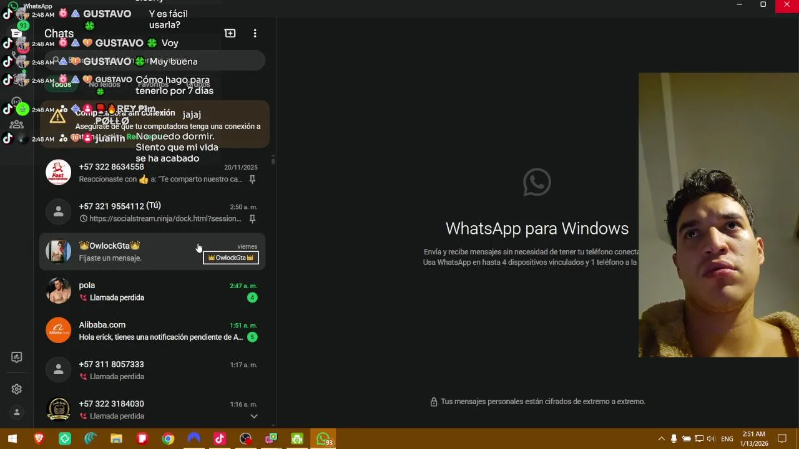Open profile icon at sidebar bottom
799x449 pixels.
point(17,412)
